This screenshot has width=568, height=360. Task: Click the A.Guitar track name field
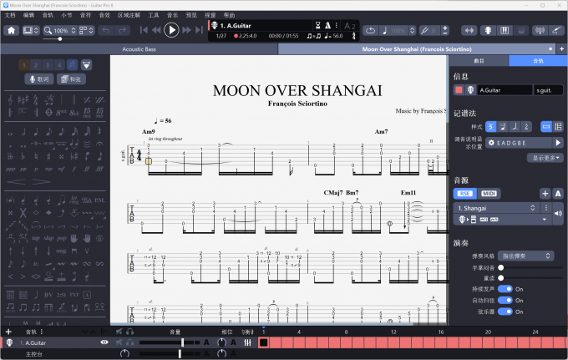[x=505, y=89]
